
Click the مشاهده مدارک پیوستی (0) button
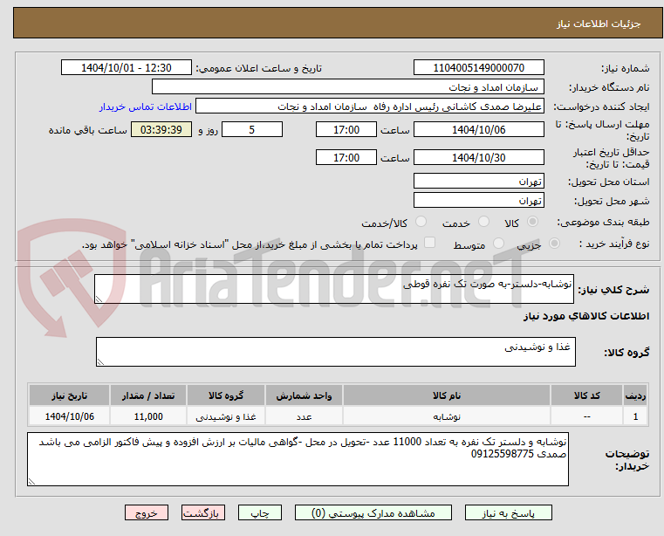coord(373,512)
